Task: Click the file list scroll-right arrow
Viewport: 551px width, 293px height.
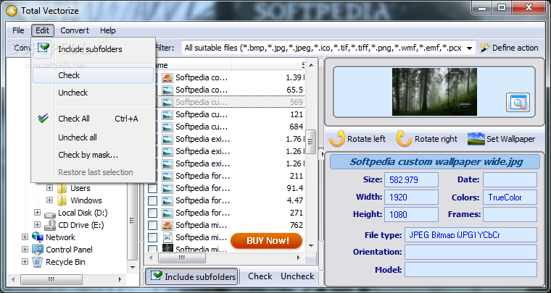Action: point(299,258)
